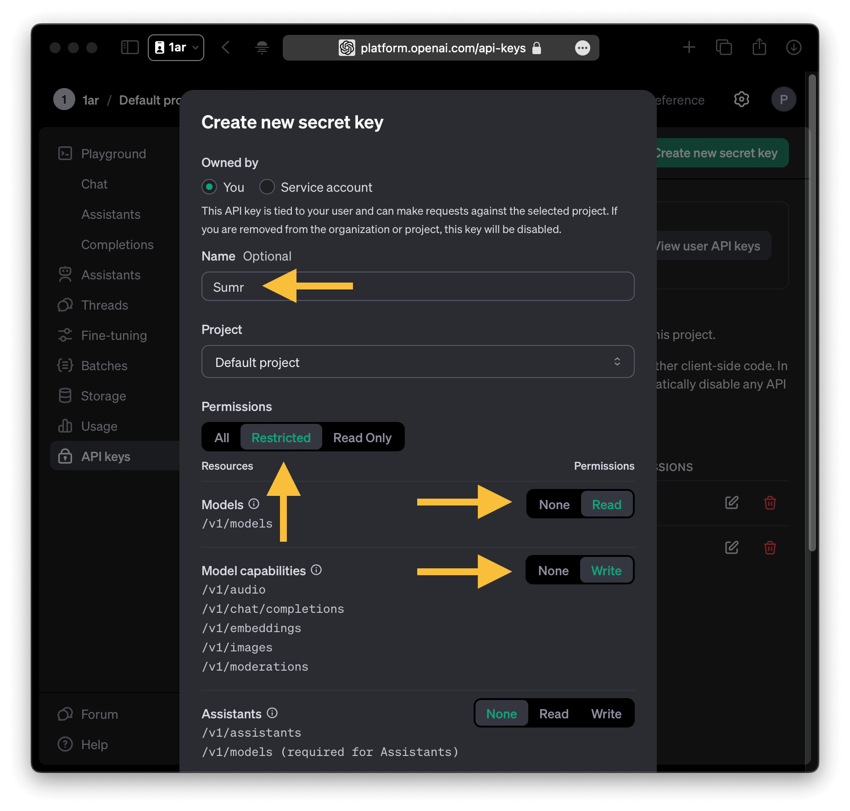Select Assistants under Playground
Viewport: 850px width, 811px height.
tap(111, 214)
